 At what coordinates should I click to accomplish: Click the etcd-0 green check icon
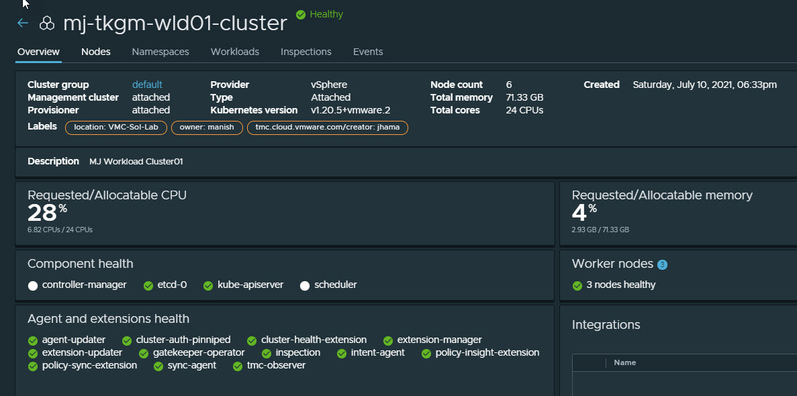coord(148,285)
